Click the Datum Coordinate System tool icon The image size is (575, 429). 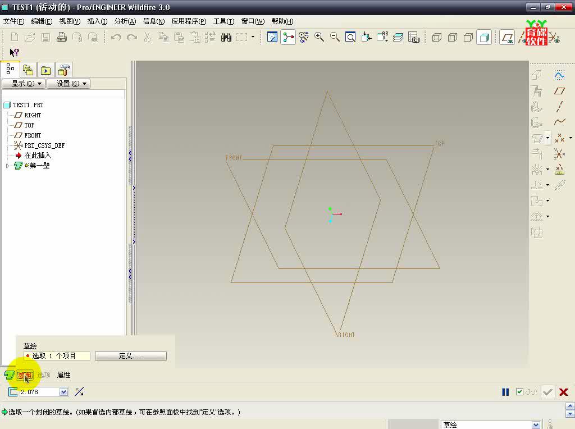[559, 154]
